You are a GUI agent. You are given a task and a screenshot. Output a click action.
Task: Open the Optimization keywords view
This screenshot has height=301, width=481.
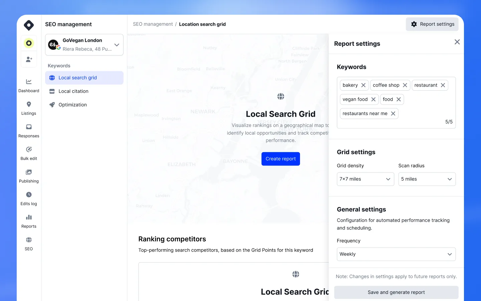[x=72, y=104]
